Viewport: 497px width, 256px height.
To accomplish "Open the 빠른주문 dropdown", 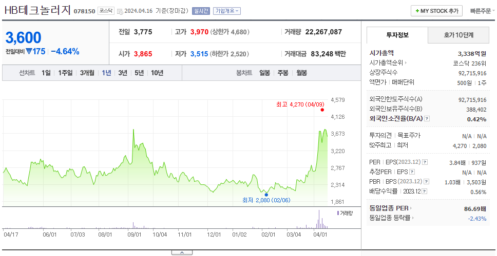I will tap(483, 11).
